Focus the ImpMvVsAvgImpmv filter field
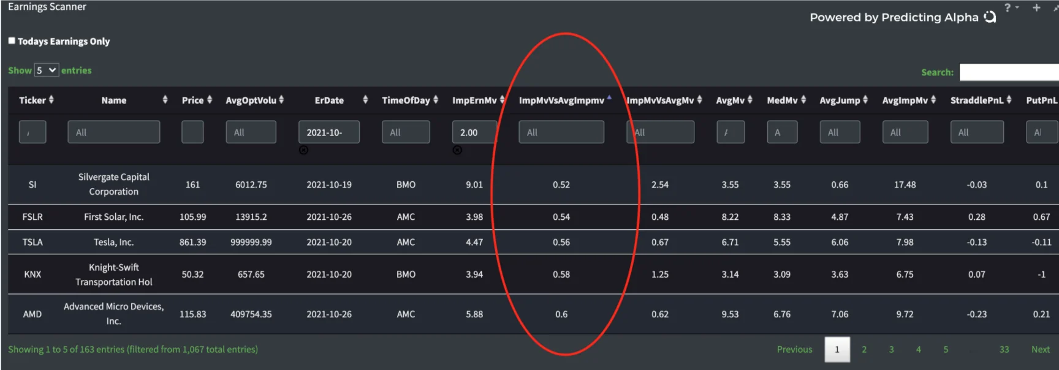 [561, 132]
